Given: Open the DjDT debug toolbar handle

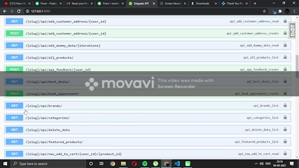Looking at the screenshot, I should [292, 30].
